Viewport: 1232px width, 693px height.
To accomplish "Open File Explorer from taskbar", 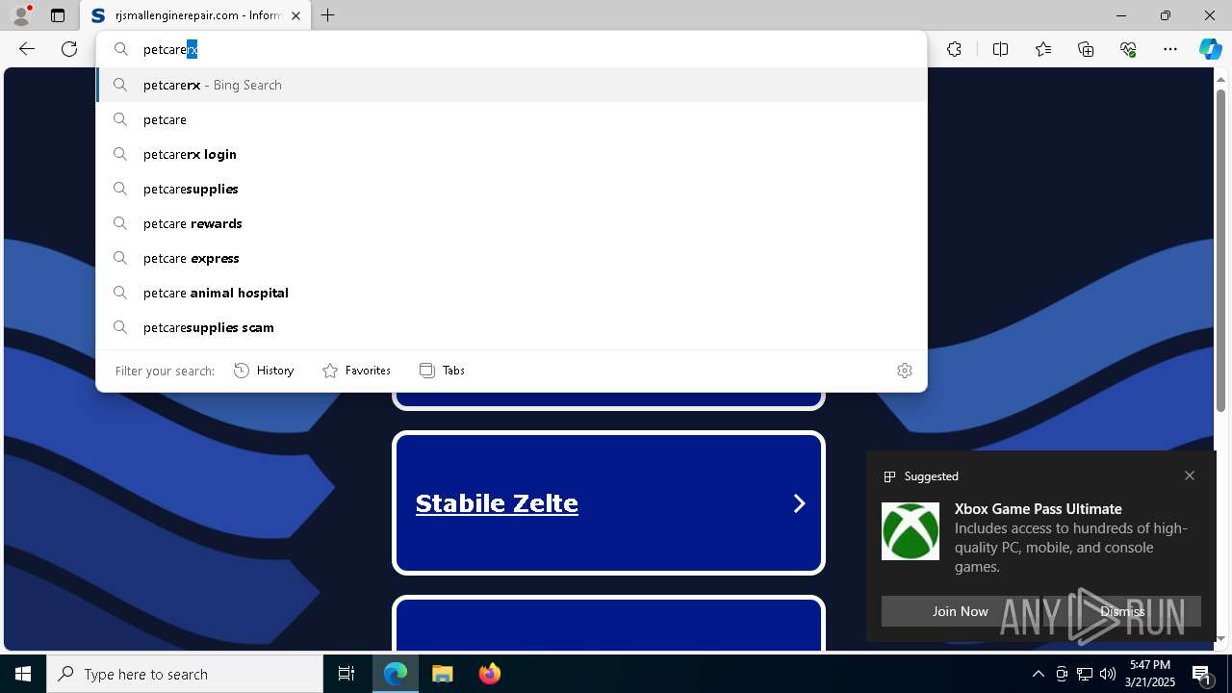I will pos(442,674).
